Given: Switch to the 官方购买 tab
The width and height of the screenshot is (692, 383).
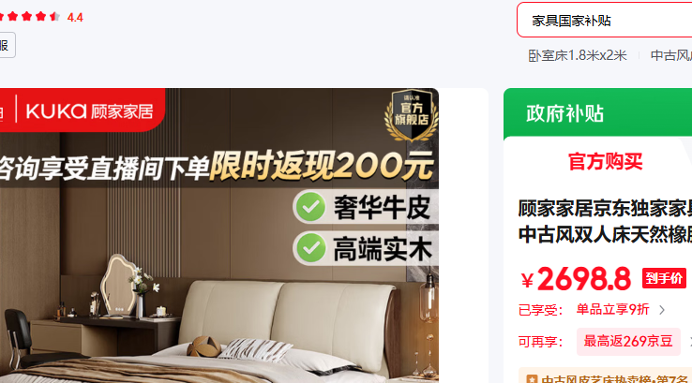Looking at the screenshot, I should (605, 162).
